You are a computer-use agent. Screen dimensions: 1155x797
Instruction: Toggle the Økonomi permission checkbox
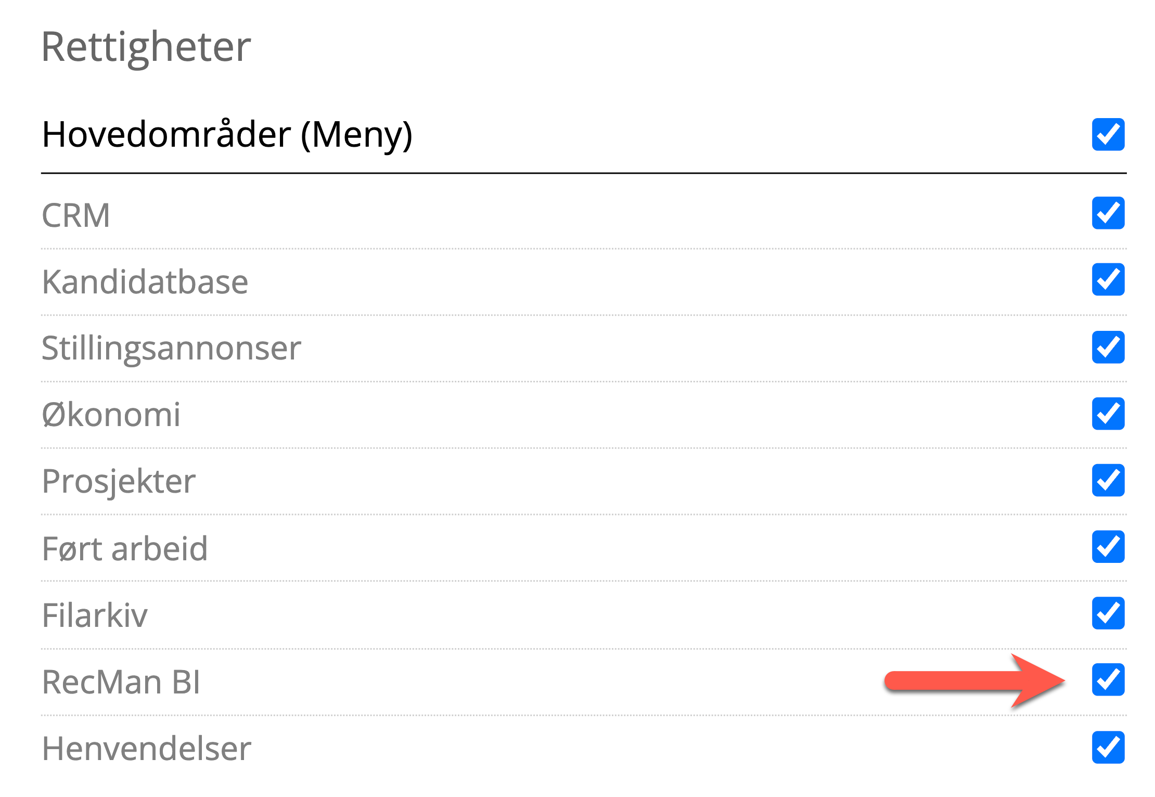(x=1108, y=414)
